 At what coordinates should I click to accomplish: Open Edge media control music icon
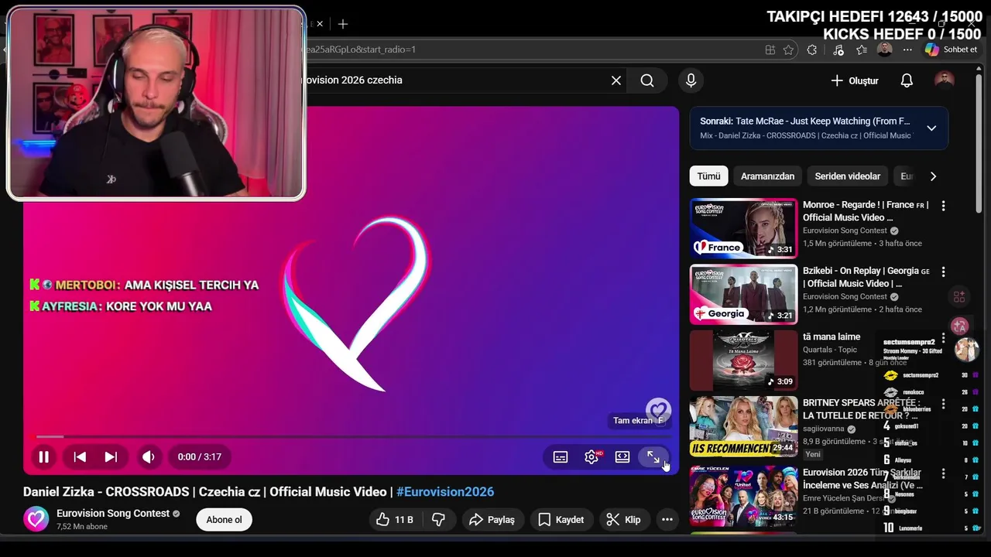[x=838, y=50]
